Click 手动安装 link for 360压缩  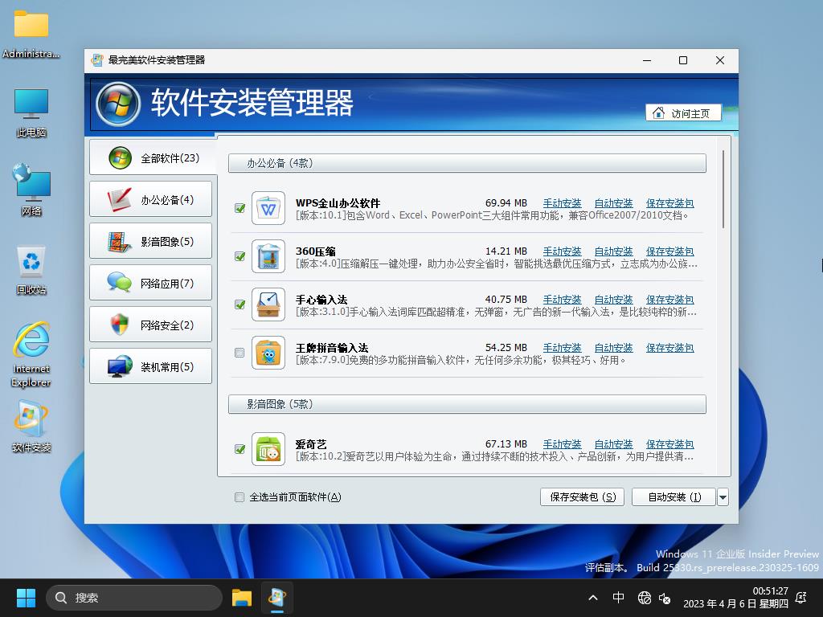pos(562,251)
